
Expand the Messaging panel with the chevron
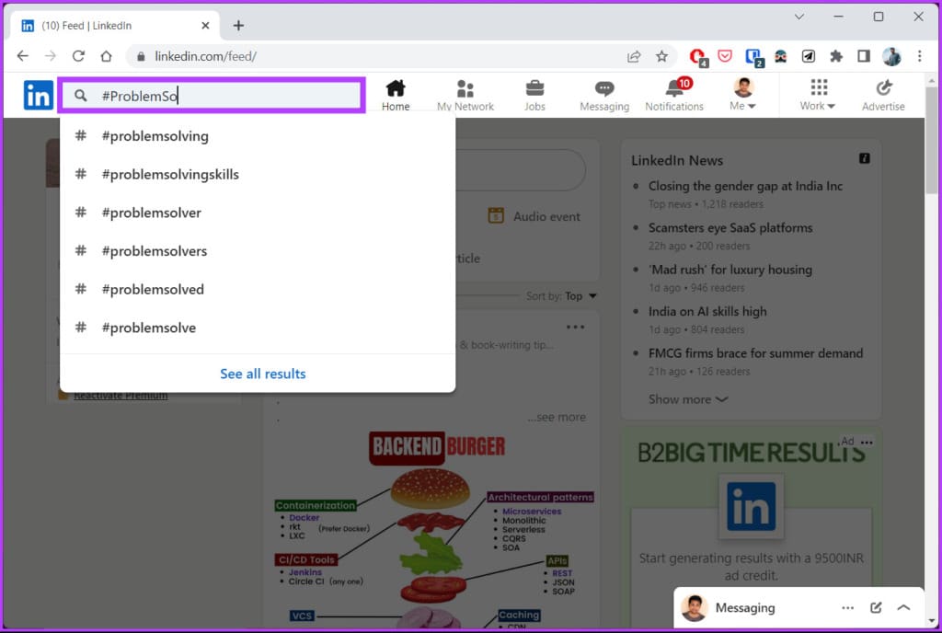(903, 608)
